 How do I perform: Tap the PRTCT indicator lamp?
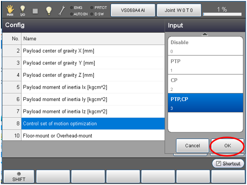point(92,8)
